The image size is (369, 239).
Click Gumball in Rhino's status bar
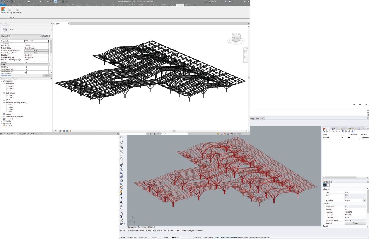click(234, 237)
